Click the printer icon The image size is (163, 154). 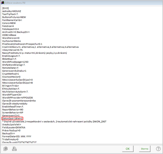[14, 149]
